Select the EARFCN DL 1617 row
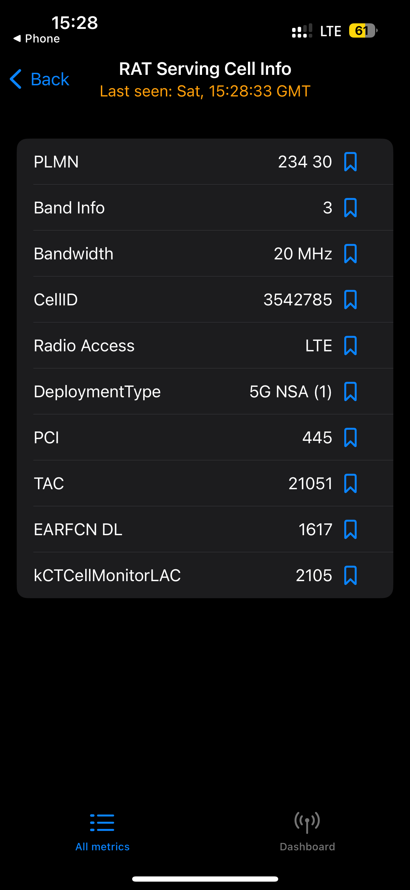This screenshot has width=410, height=890. 205,530
